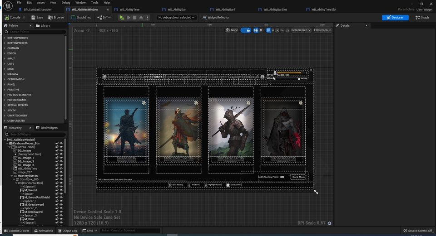Take a GraphShot capture
Image resolution: width=436 pixels, height=236 pixels.
(x=81, y=18)
